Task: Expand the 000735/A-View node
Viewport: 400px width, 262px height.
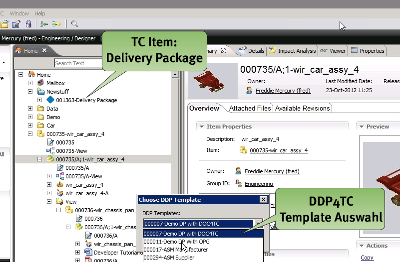Action: point(49,176)
